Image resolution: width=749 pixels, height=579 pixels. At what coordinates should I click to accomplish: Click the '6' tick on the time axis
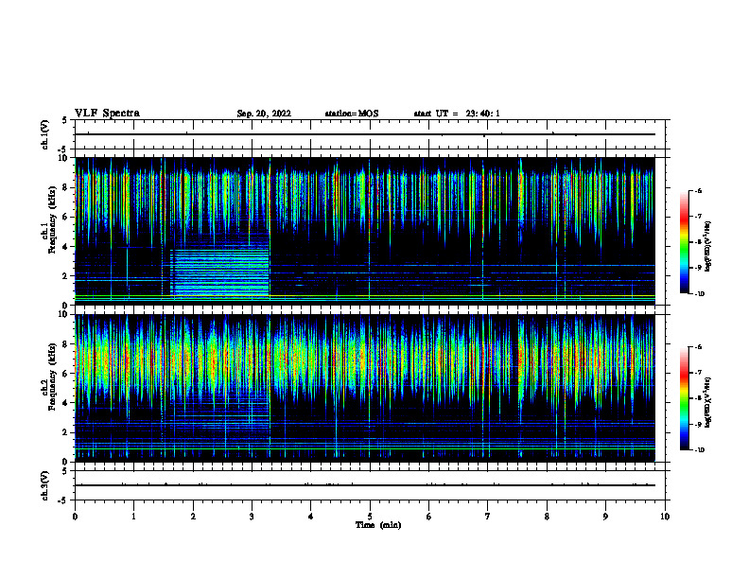pyautogui.click(x=429, y=517)
